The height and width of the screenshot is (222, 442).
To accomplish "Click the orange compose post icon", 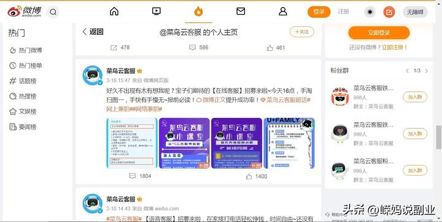I will 389,12.
